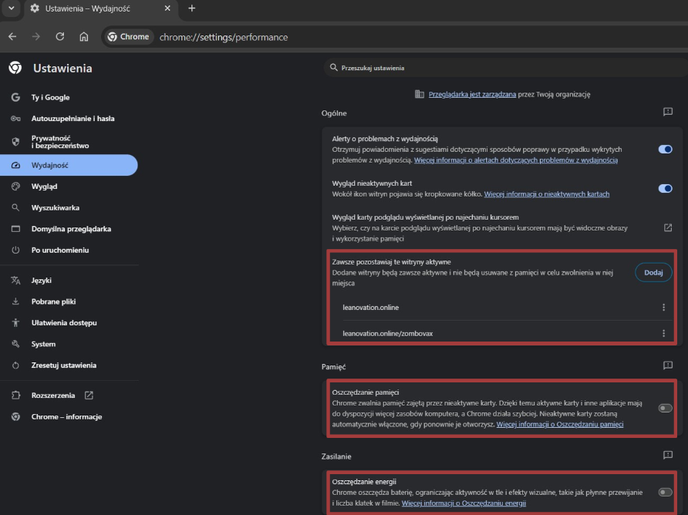
Task: Open Więcej informacji o Oszczędzaniu energii link
Action: click(464, 503)
